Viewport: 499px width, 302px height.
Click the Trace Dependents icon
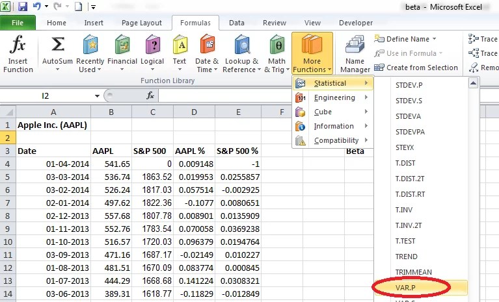[x=473, y=53]
